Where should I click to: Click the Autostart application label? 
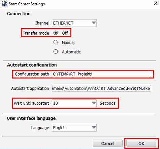pos(30,88)
